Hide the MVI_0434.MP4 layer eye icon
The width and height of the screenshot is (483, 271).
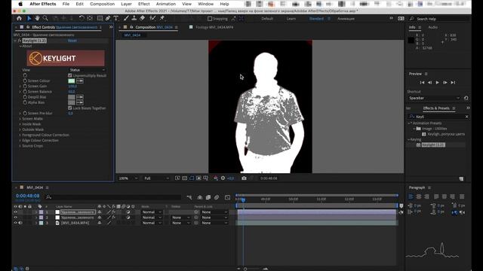click(15, 223)
